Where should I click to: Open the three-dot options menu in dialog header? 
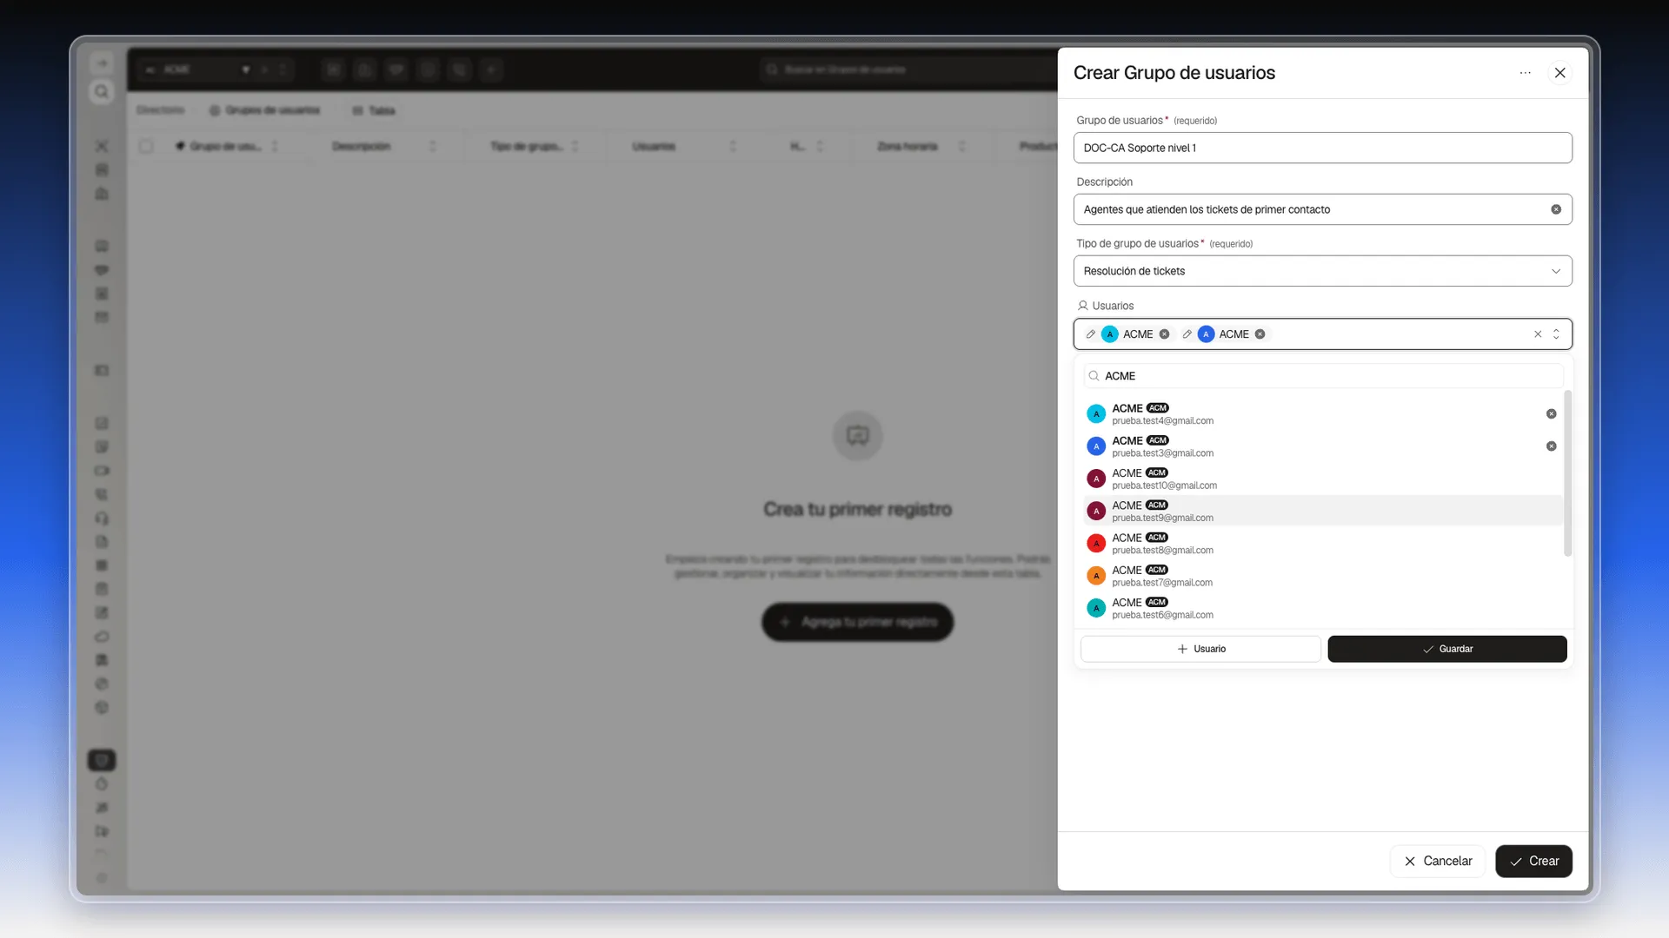1525,73
